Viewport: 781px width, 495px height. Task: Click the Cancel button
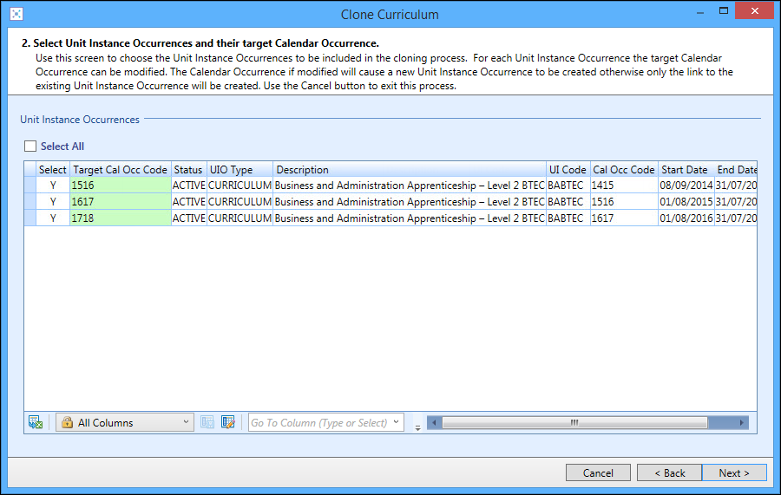click(x=598, y=472)
